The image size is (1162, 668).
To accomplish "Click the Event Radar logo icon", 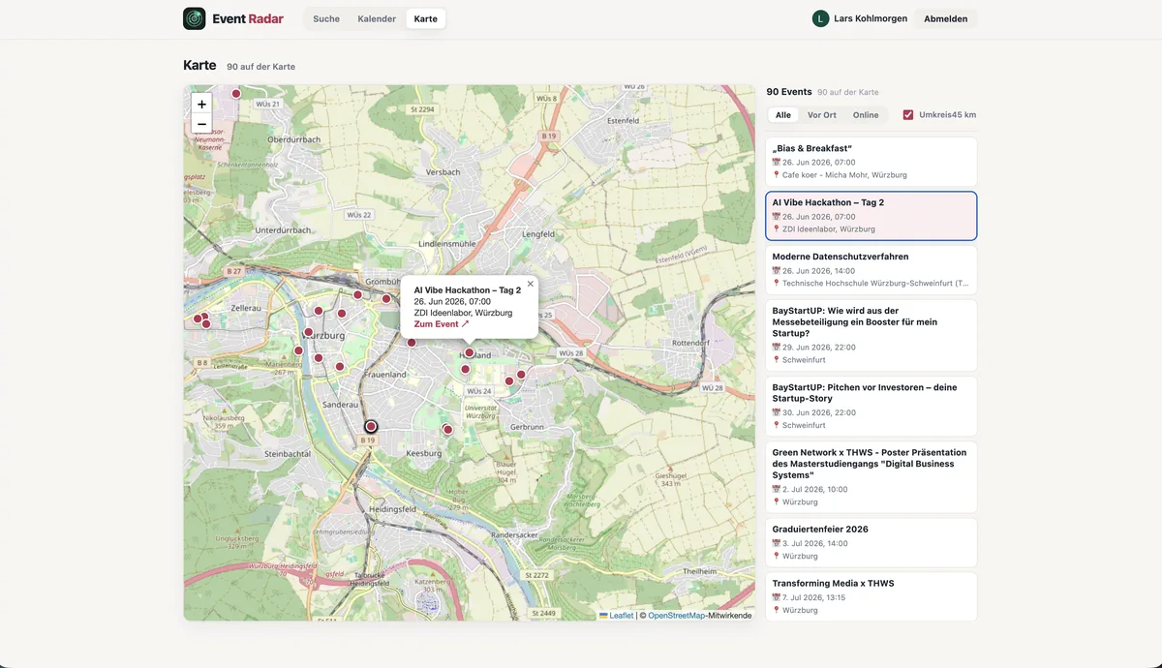I will [x=195, y=18].
